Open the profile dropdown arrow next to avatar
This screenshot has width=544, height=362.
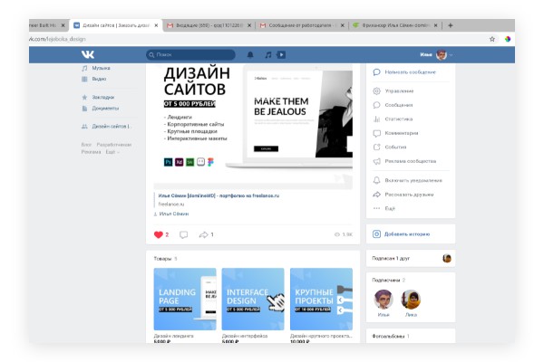point(451,54)
